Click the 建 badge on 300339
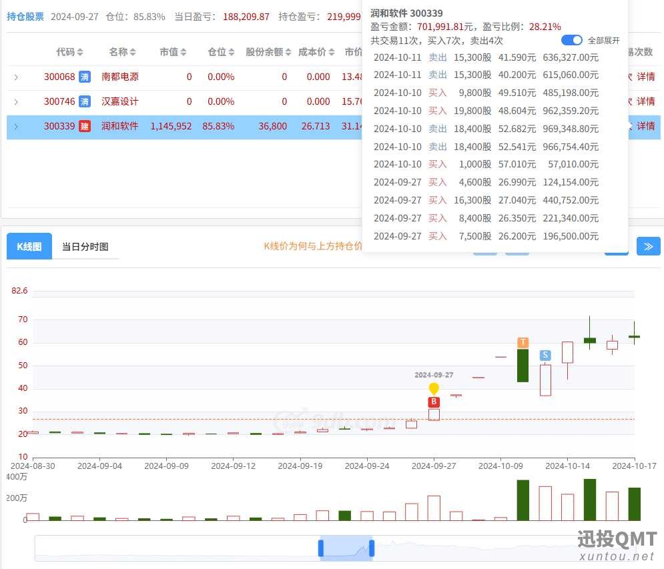 tap(85, 126)
